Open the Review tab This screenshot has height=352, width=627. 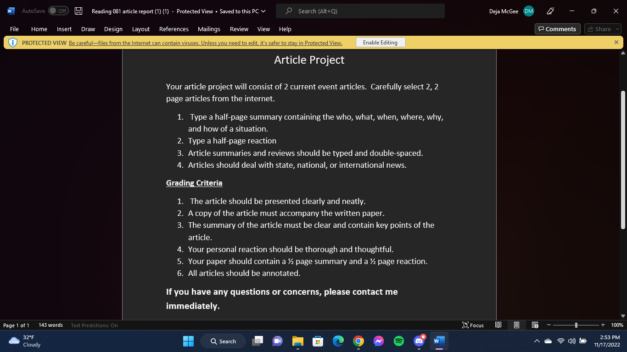(239, 29)
